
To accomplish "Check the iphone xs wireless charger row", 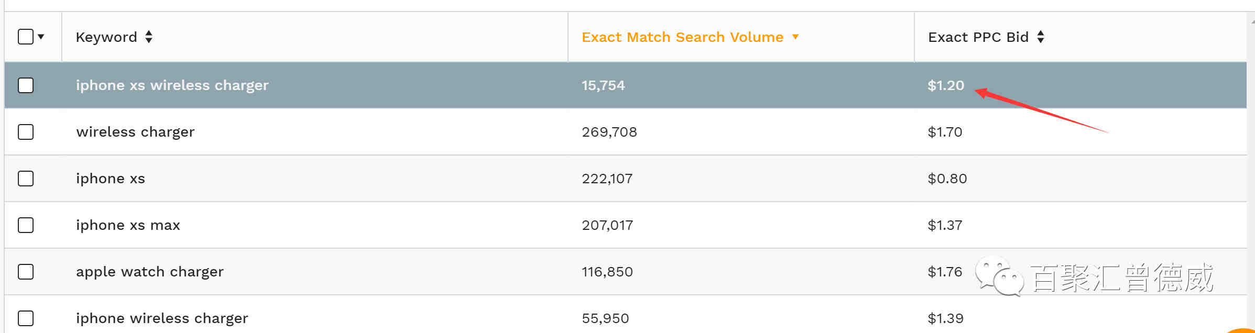I will tap(26, 85).
